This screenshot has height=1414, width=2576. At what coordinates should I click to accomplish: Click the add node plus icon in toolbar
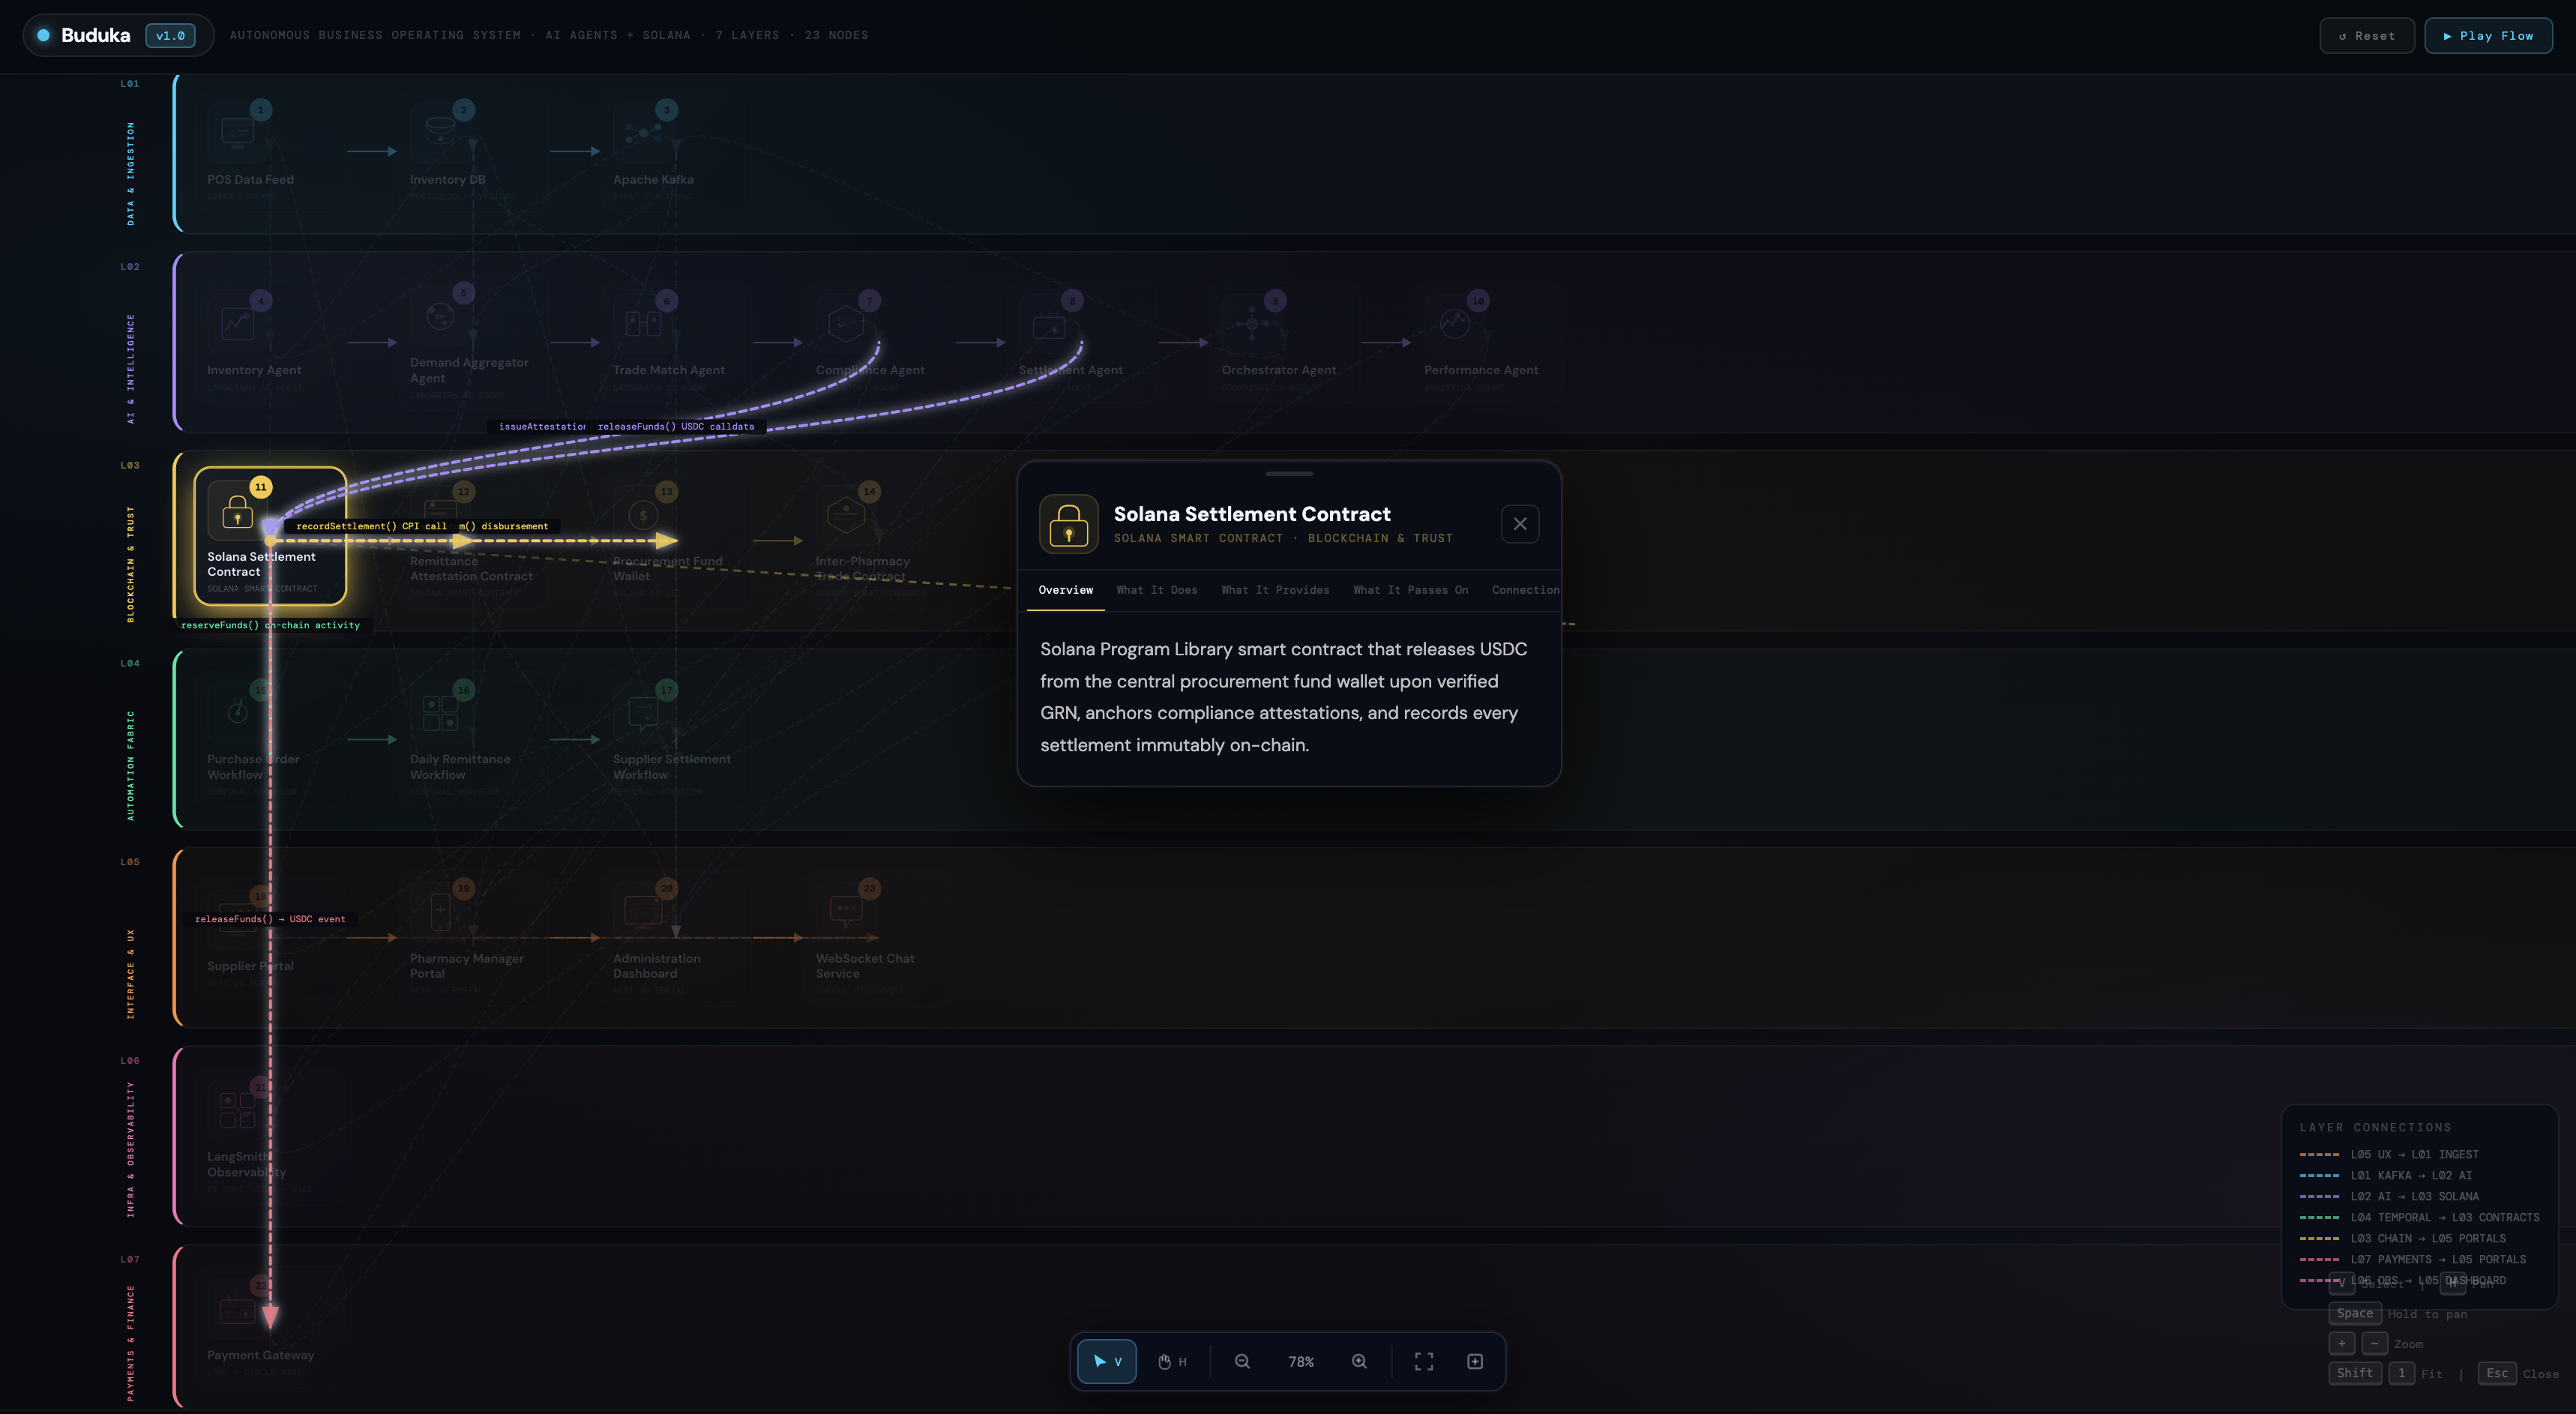click(x=1475, y=1361)
